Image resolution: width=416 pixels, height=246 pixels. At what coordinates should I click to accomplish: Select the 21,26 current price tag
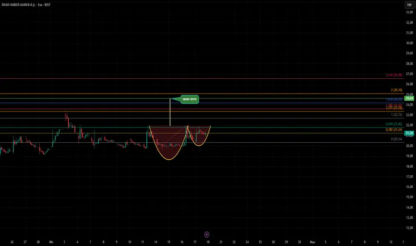tap(409, 133)
